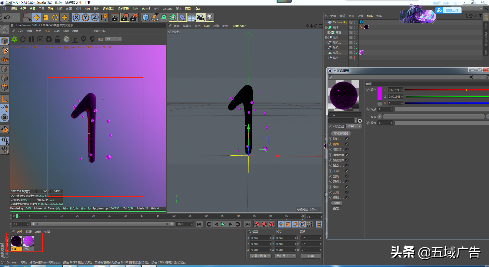Open the Octane menu in menu bar

(168, 9)
